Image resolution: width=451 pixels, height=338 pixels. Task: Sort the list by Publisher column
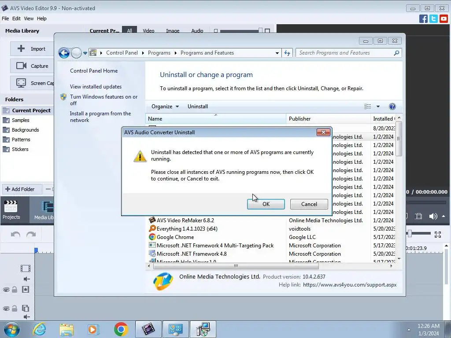(328, 119)
